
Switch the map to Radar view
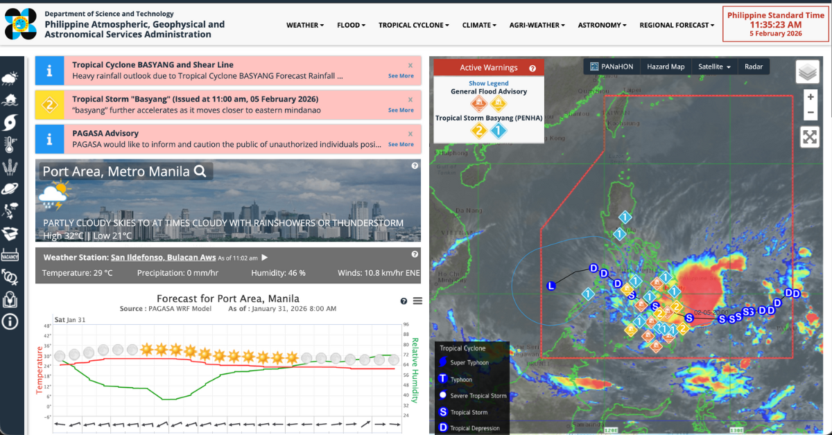pos(754,66)
